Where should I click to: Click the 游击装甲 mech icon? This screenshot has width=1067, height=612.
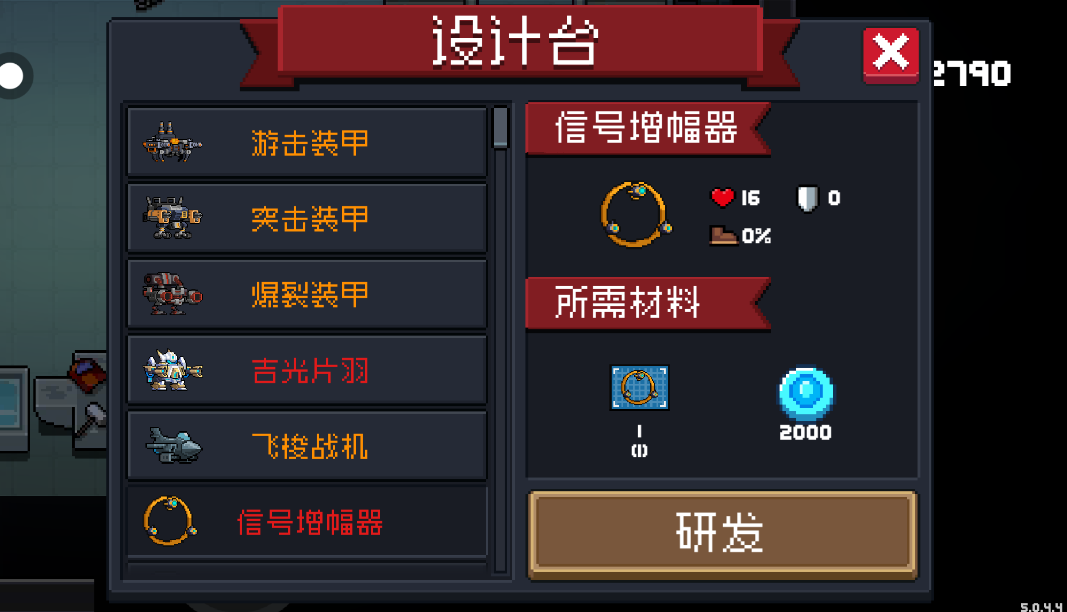click(172, 142)
